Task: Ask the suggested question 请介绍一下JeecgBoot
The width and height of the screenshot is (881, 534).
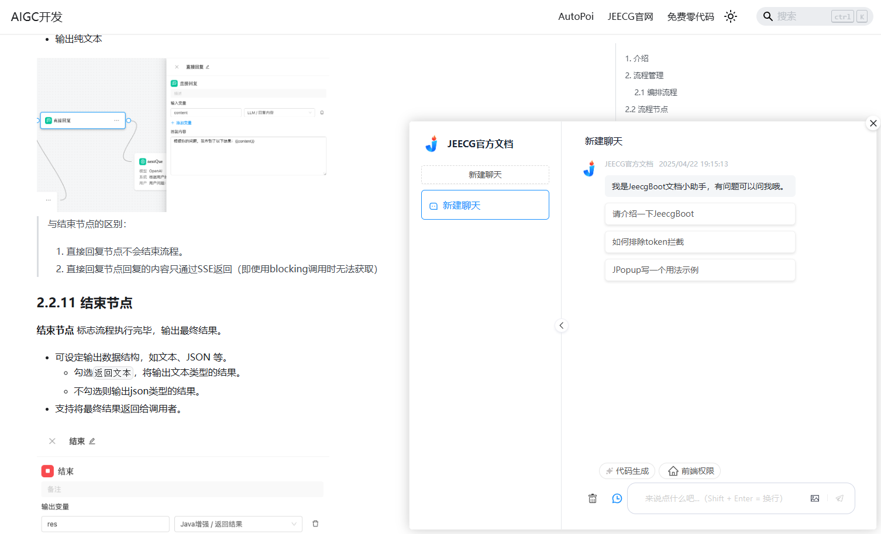Action: [x=700, y=214]
